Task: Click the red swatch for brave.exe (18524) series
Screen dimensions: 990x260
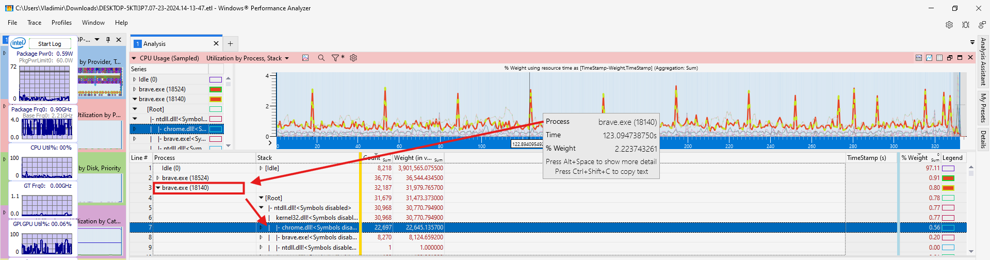Action: [216, 89]
